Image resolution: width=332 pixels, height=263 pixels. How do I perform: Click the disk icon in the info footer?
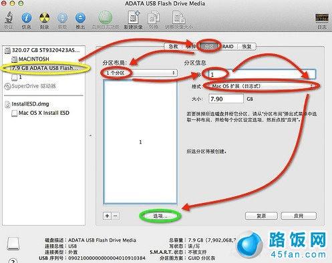click(x=13, y=243)
